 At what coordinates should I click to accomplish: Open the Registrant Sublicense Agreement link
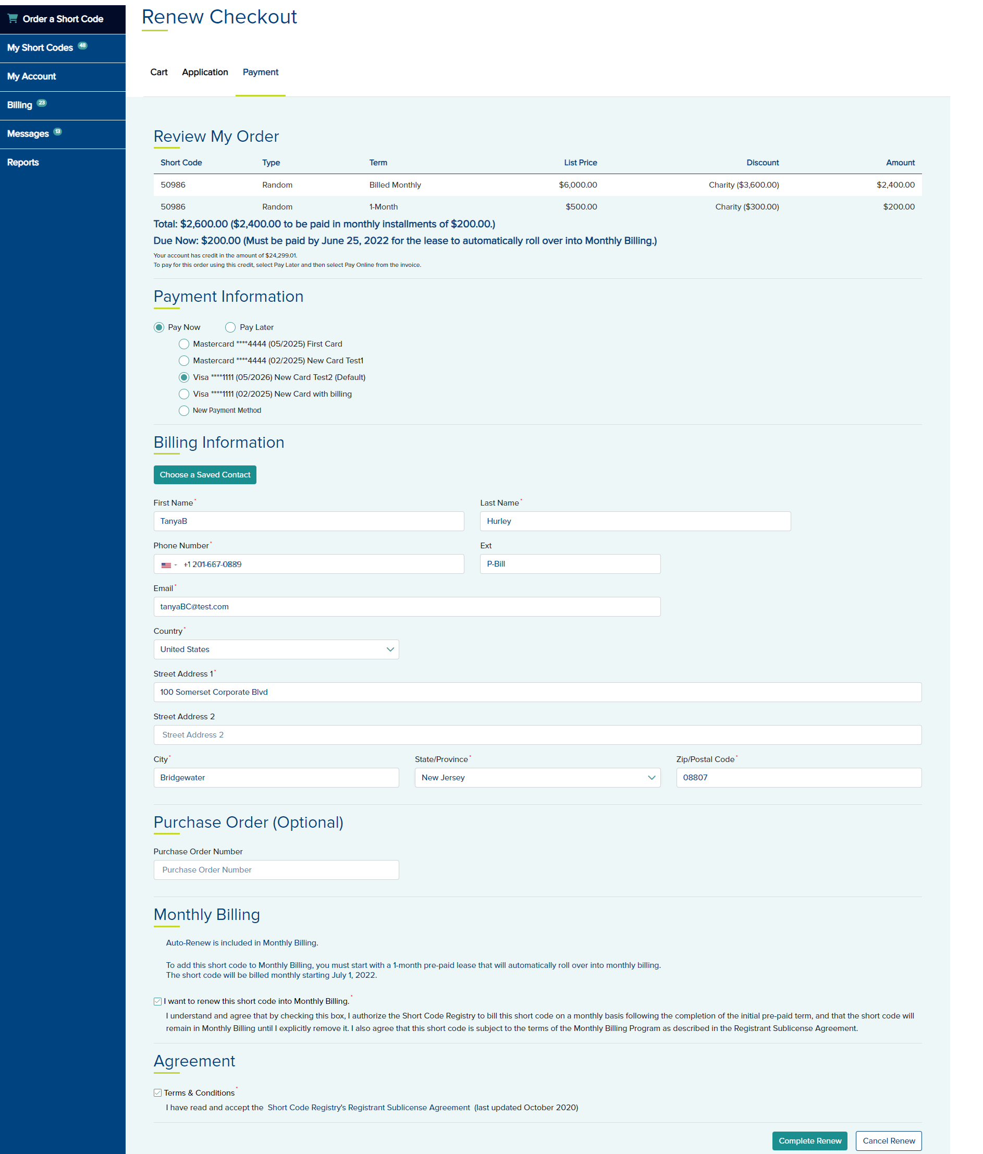click(368, 1108)
